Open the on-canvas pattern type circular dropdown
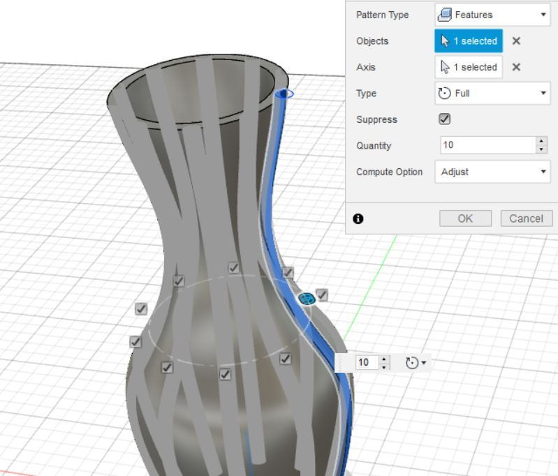558x476 pixels. pos(416,363)
